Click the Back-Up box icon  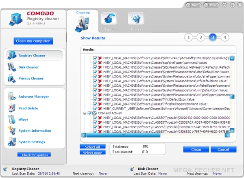[109, 19]
